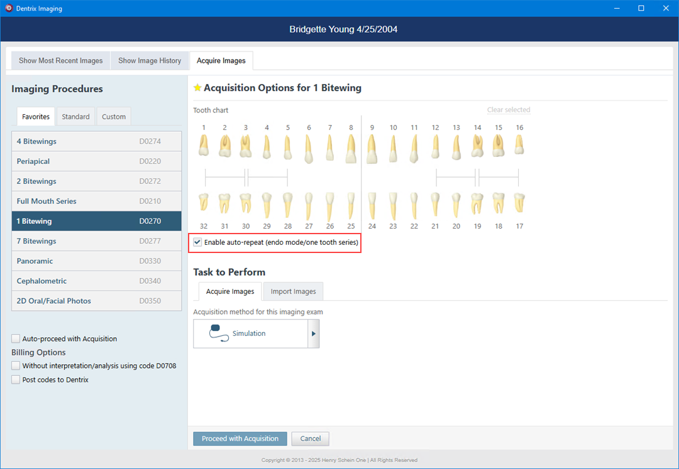Select Periapical procedure D0220
The height and width of the screenshot is (469, 679).
click(x=97, y=161)
